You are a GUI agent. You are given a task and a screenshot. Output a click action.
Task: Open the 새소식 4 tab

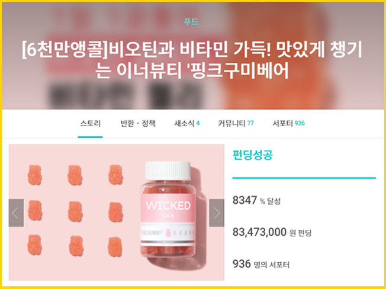[187, 123]
